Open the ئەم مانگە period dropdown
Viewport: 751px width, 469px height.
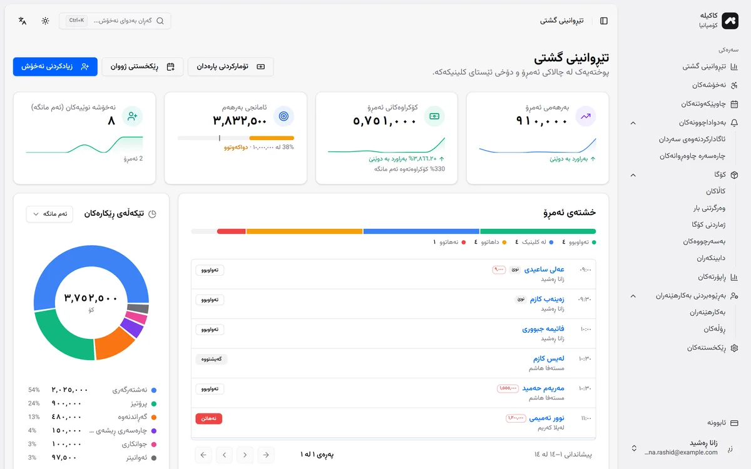point(49,214)
